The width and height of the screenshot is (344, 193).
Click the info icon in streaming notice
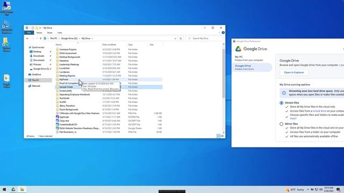tap(284, 93)
